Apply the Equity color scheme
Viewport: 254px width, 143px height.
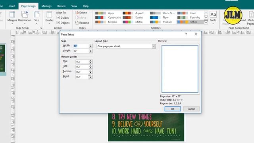click(x=135, y=17)
